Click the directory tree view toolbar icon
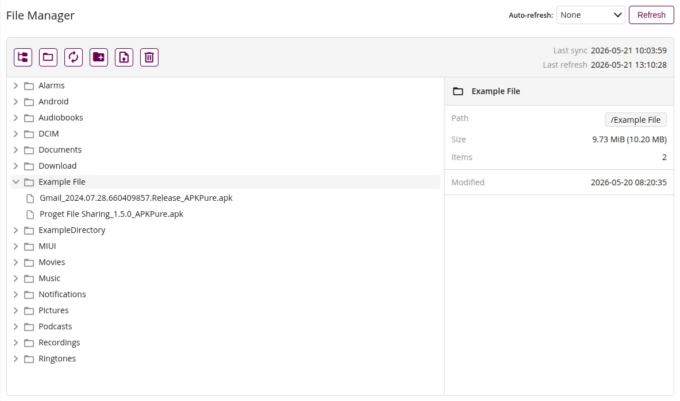680x401 pixels. pos(23,57)
